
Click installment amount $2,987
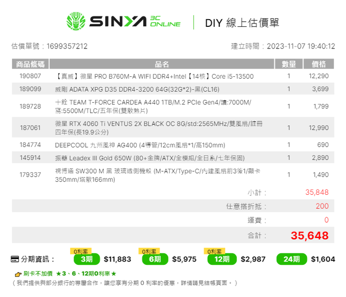point(253,259)
